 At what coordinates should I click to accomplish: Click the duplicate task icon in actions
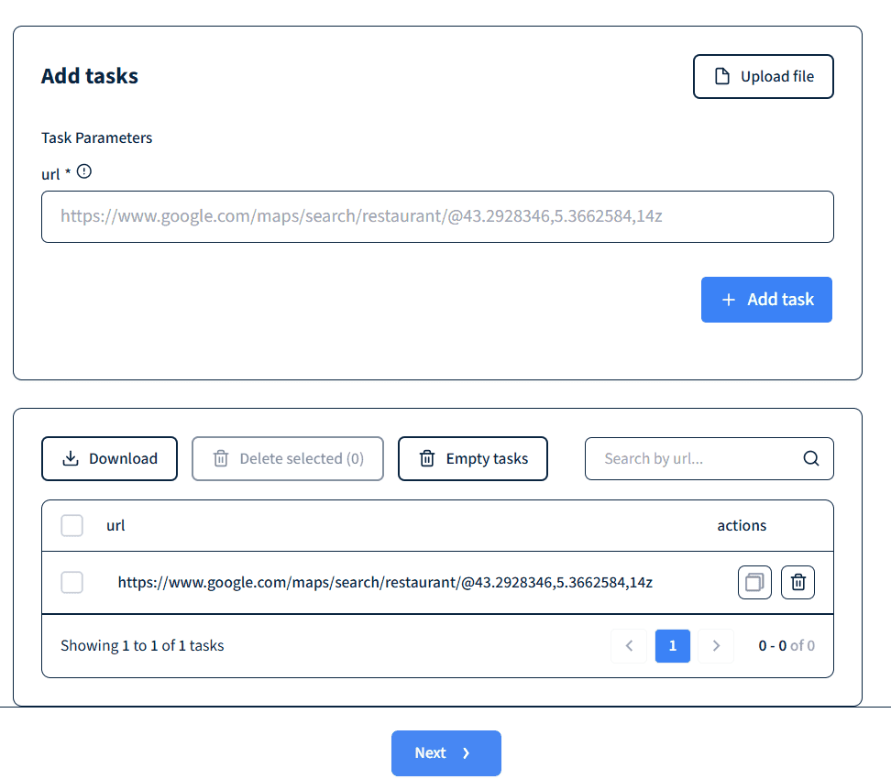coord(754,582)
